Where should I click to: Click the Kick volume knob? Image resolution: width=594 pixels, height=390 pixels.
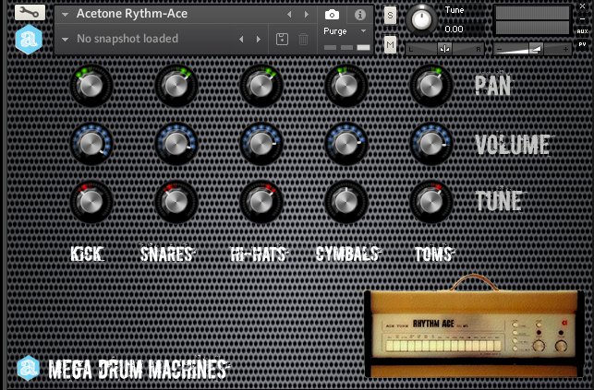pyautogui.click(x=91, y=144)
